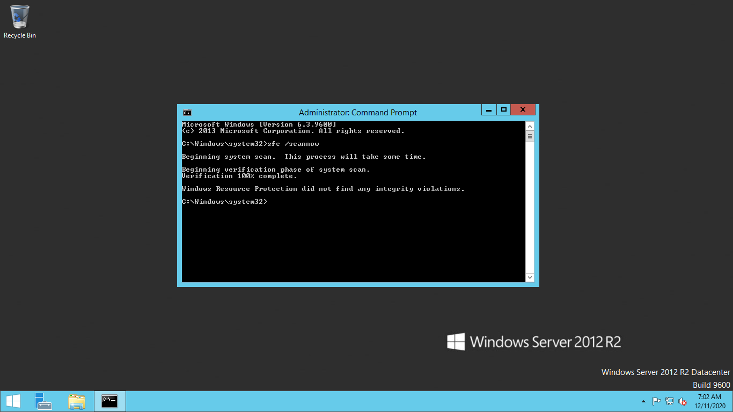Click "Verification 100% complete." line
This screenshot has height=412, width=733.
pyautogui.click(x=239, y=176)
